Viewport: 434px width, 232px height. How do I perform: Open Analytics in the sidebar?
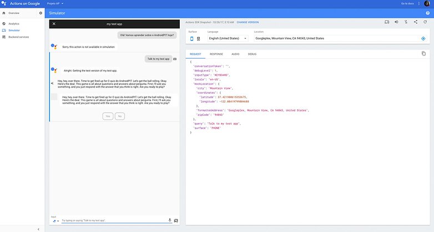[14, 24]
